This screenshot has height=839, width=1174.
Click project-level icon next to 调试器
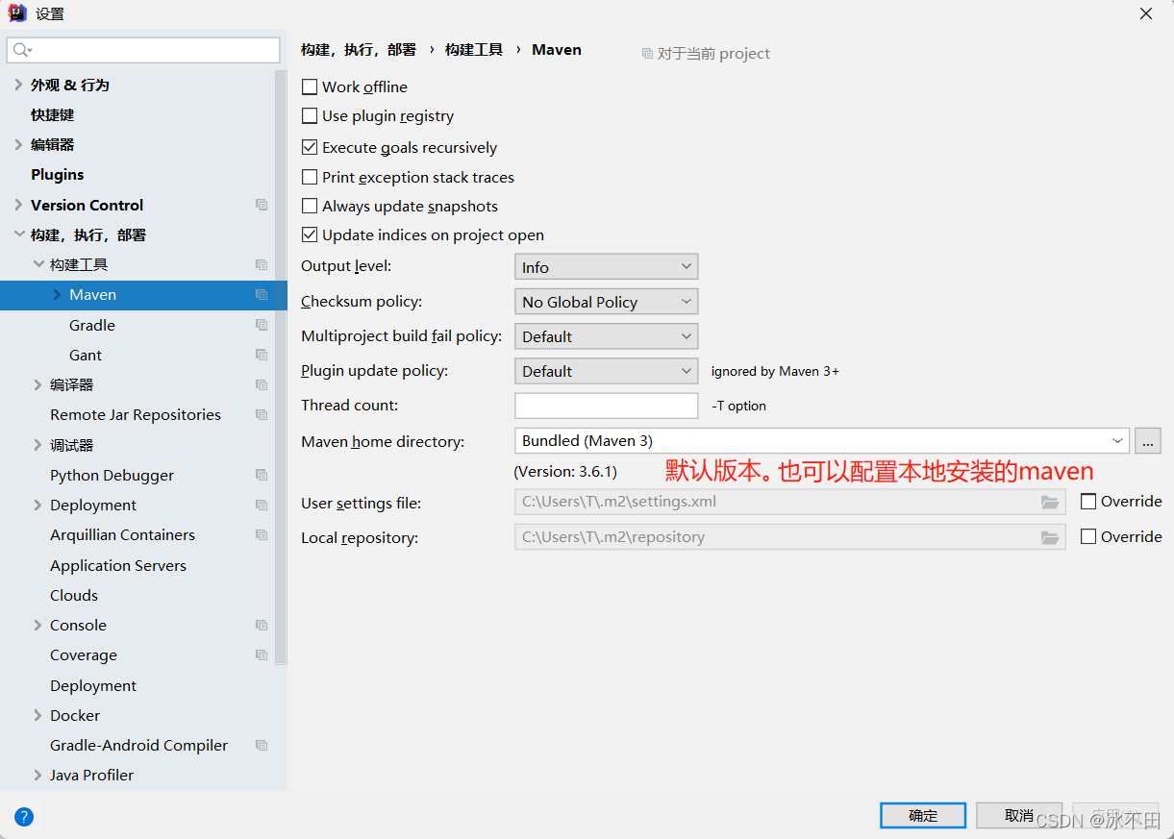[262, 445]
